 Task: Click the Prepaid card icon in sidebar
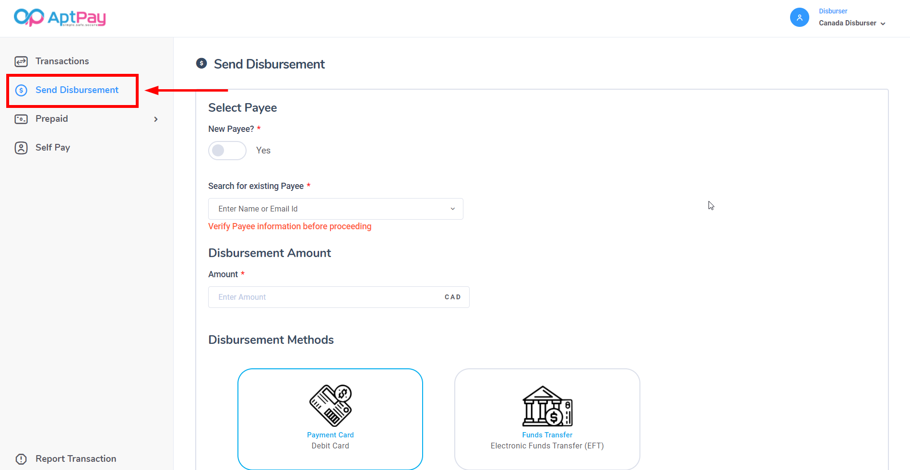(x=21, y=119)
